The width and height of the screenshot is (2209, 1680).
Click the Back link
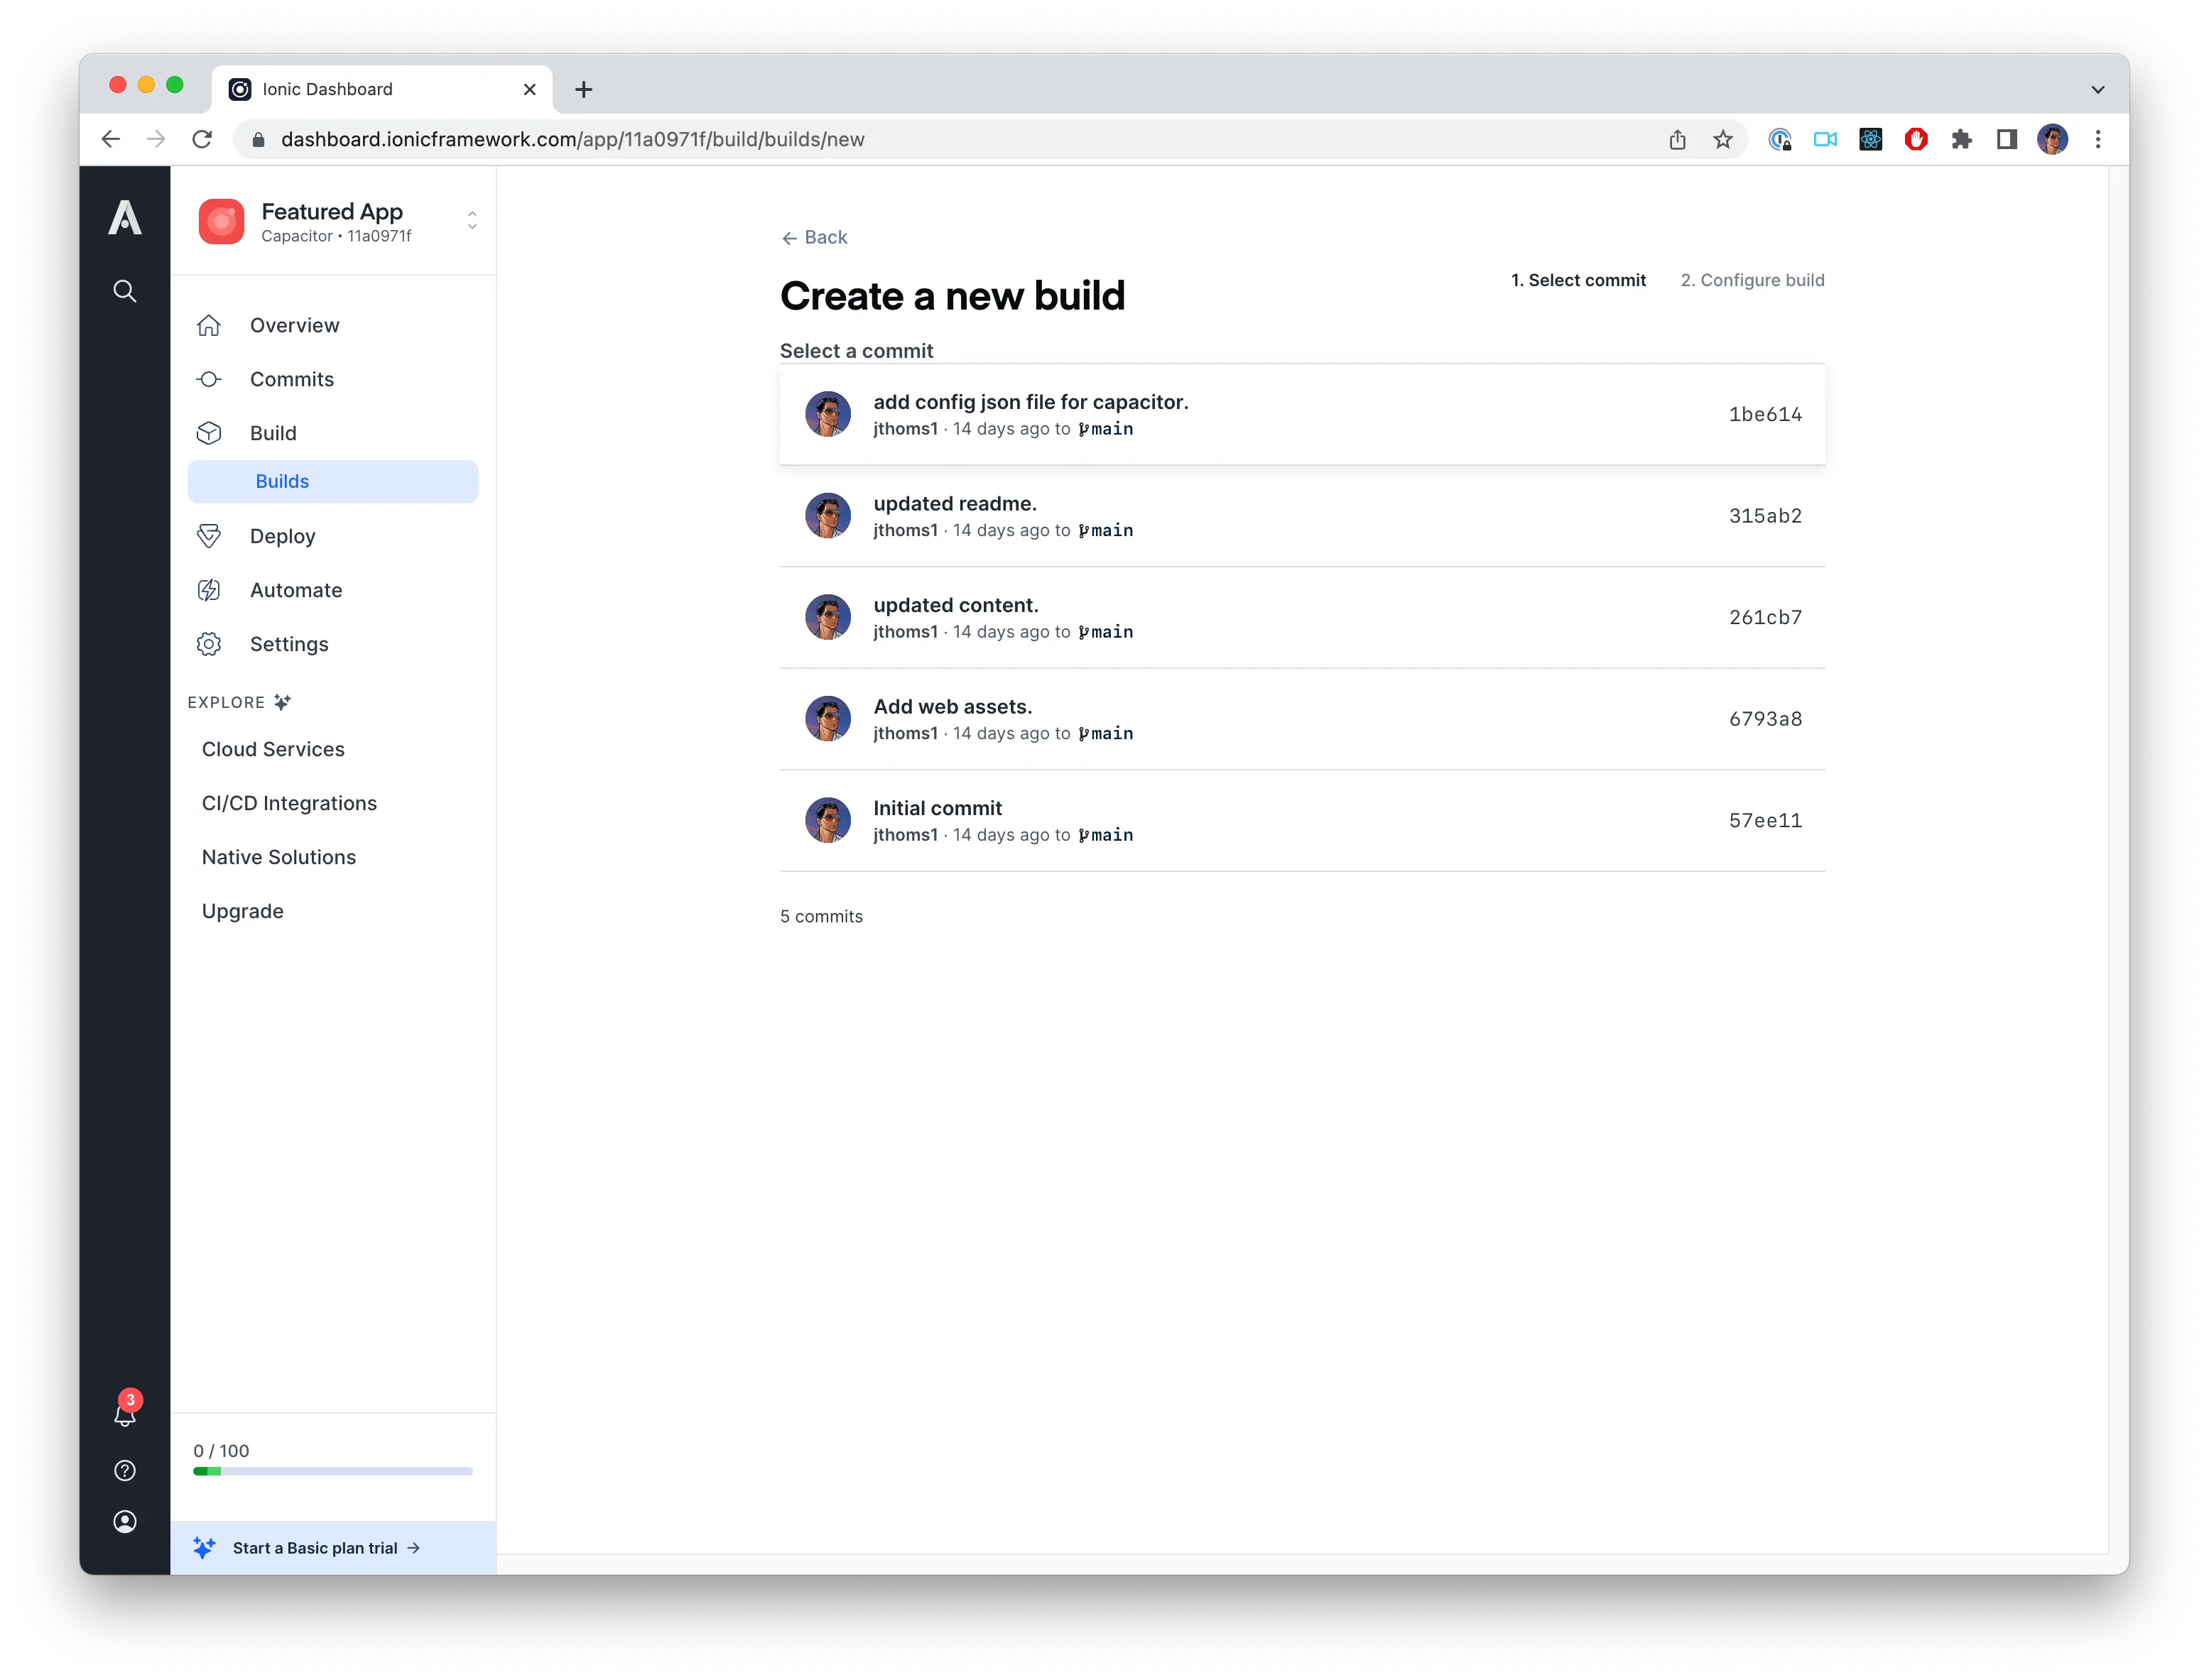coord(815,237)
